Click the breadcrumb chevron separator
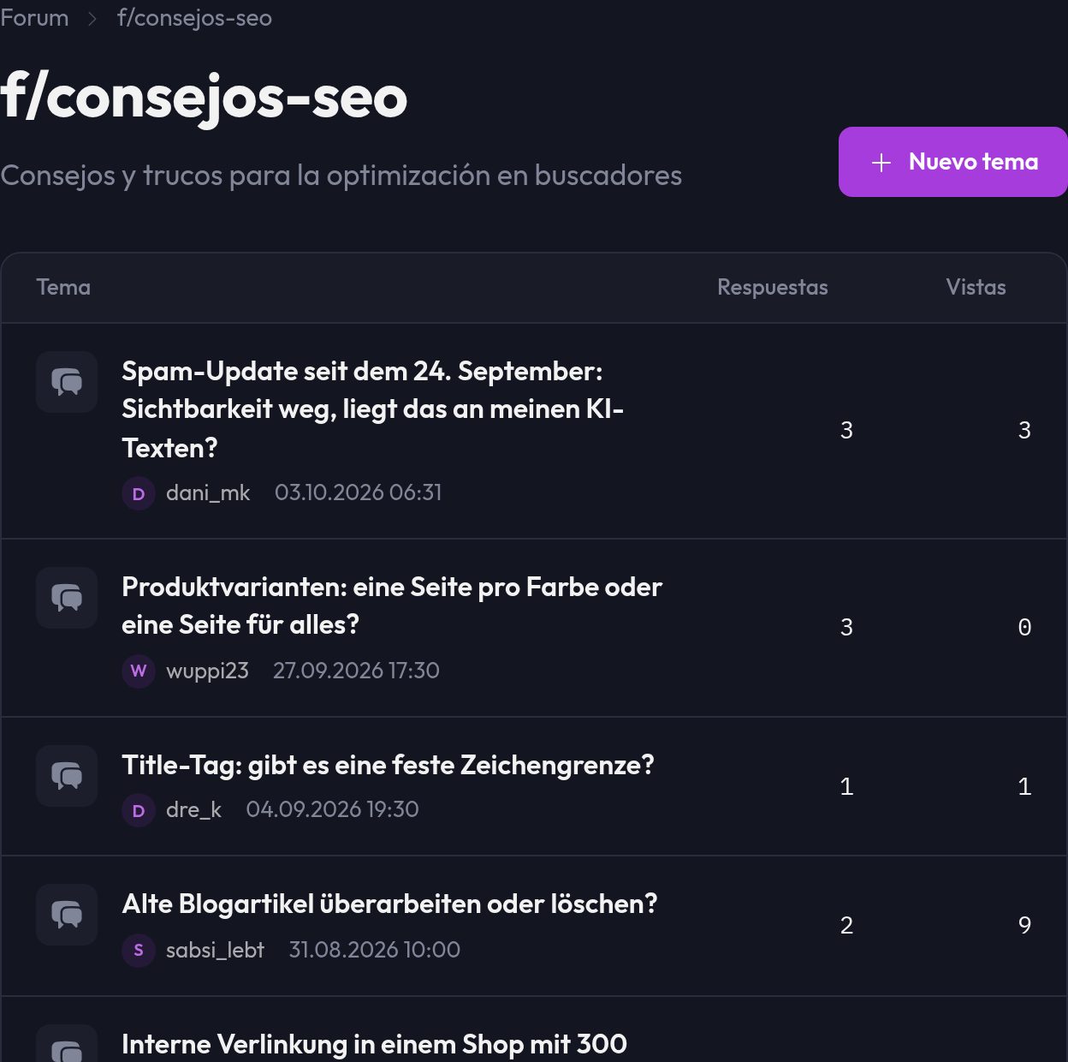The width and height of the screenshot is (1068, 1062). 92,18
